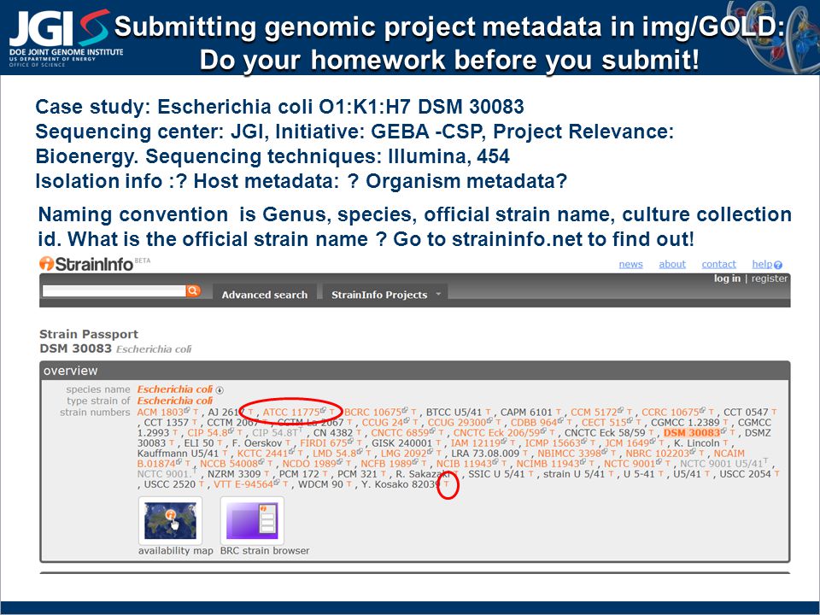Click CDBB 964 strain link
This screenshot has height=615, width=820.
tap(533, 423)
